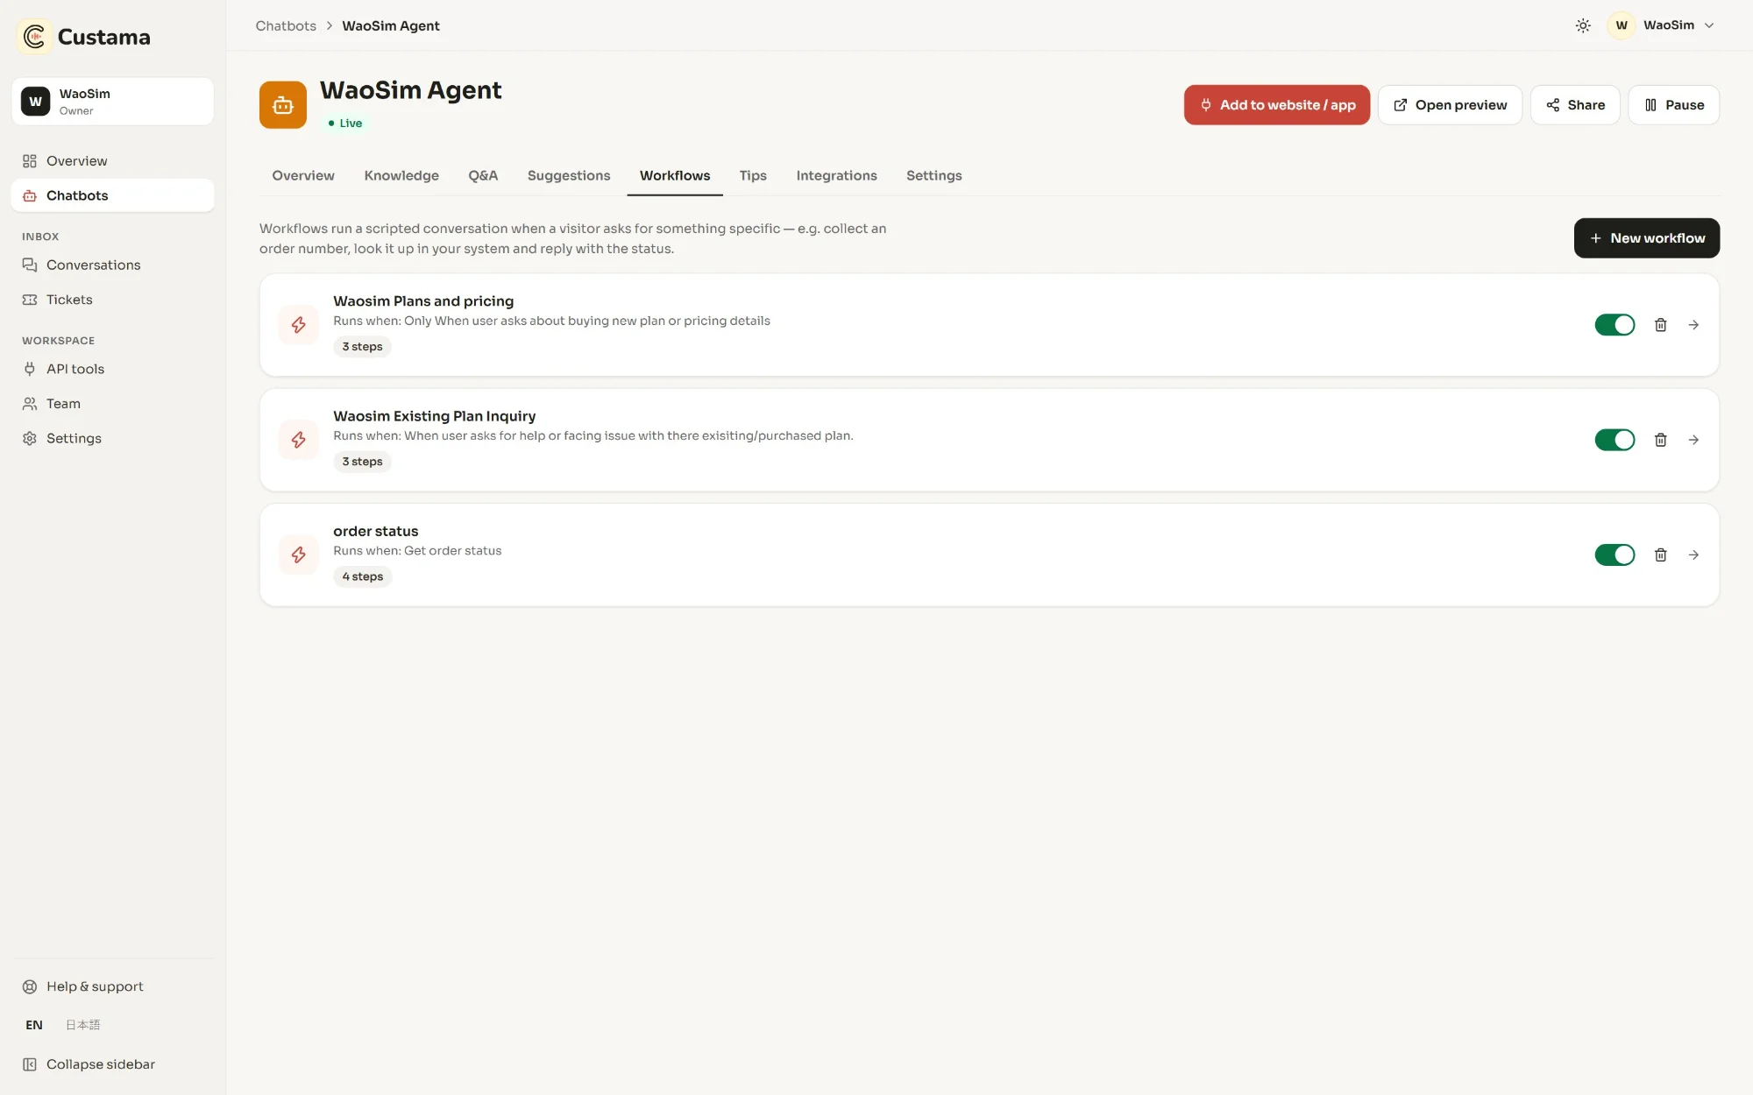Click the Live status badge
Screen dimensions: 1753x1095
345,124
